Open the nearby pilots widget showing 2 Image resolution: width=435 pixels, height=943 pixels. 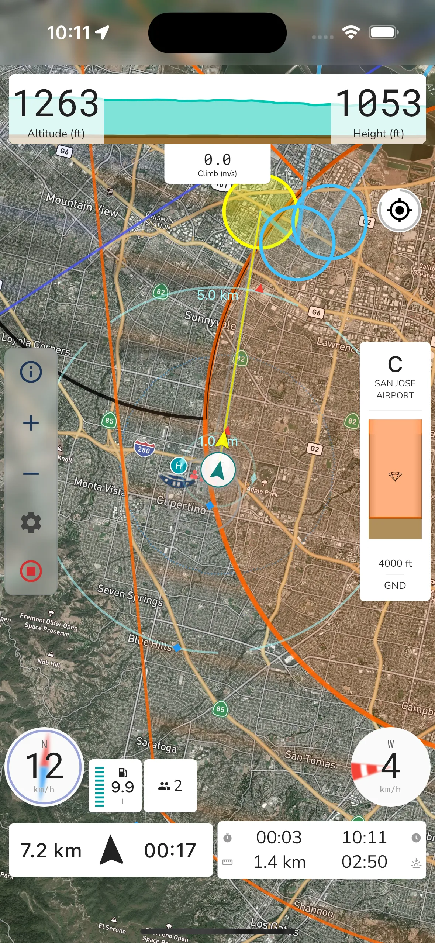pyautogui.click(x=170, y=786)
